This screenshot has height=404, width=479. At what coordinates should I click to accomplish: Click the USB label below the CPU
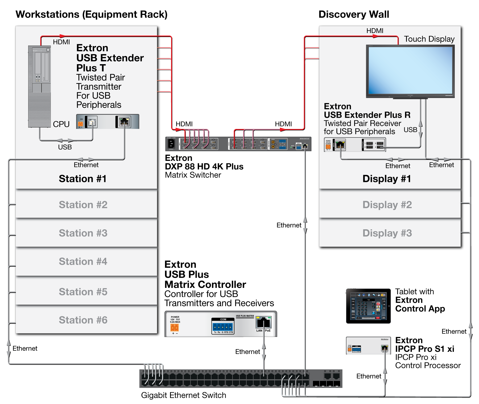coord(65,147)
